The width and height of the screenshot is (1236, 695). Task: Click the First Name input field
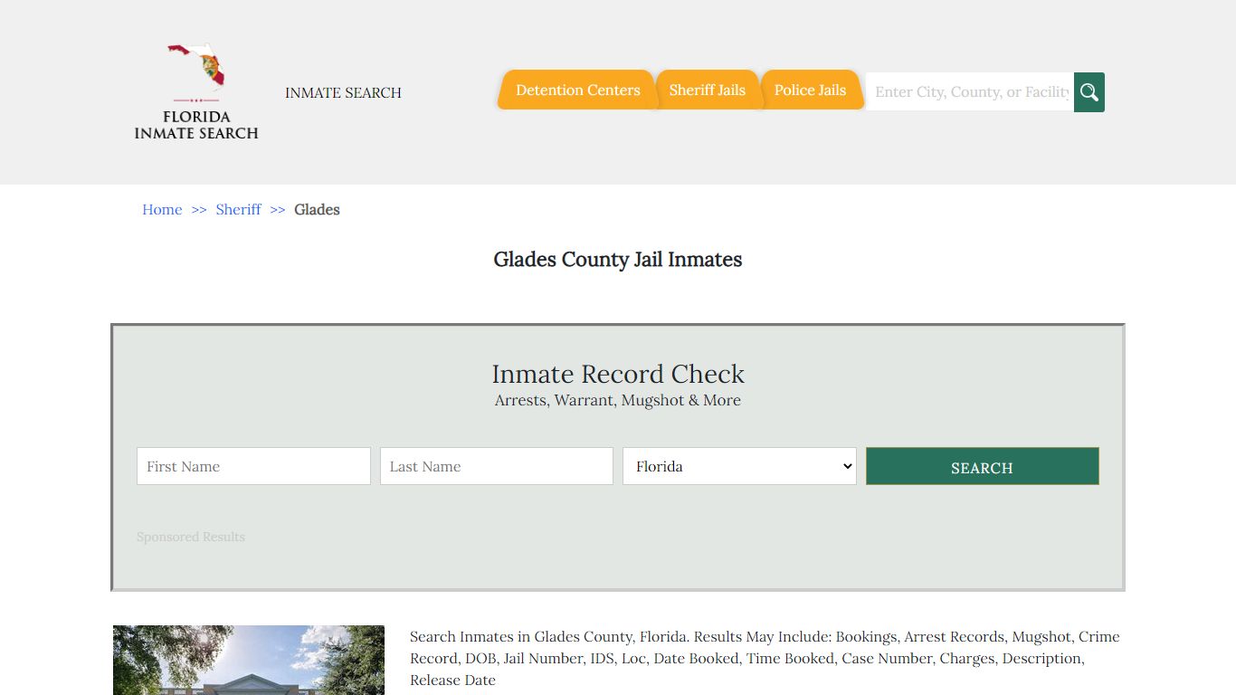click(x=253, y=466)
